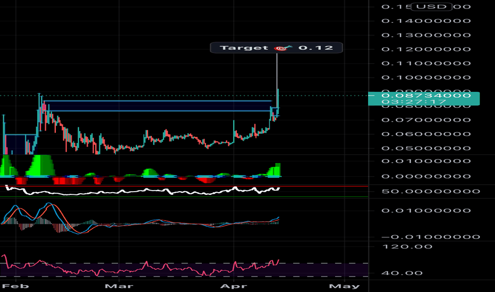495x292 pixels.
Task: Click the countdown timer 03:27:17
Action: (414, 102)
